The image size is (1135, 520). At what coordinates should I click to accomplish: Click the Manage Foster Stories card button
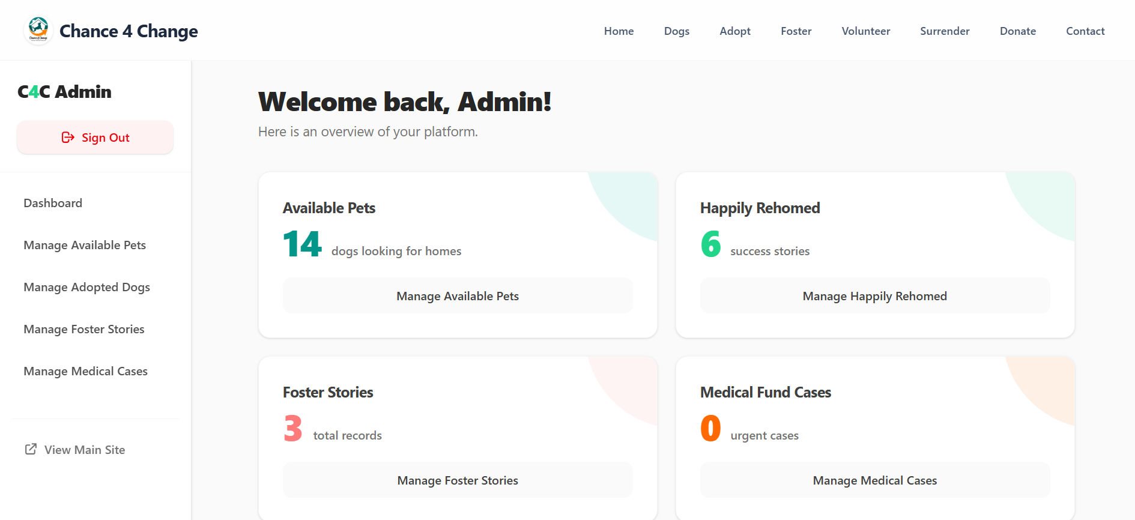coord(458,480)
